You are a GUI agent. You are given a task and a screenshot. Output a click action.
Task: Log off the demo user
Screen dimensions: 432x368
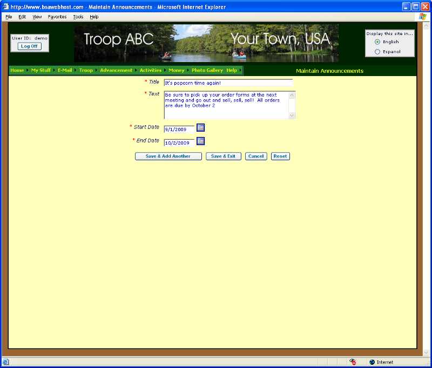click(x=30, y=46)
